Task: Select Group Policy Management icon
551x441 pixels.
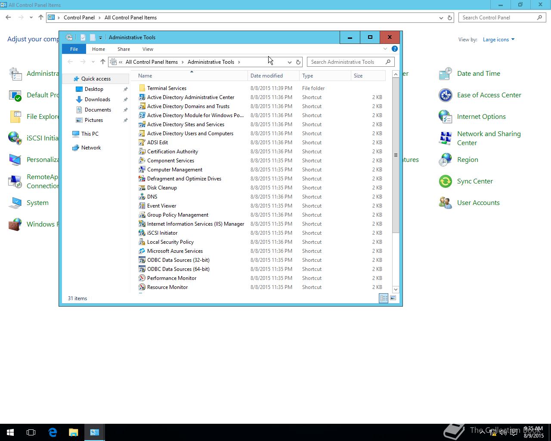Action: [x=142, y=215]
